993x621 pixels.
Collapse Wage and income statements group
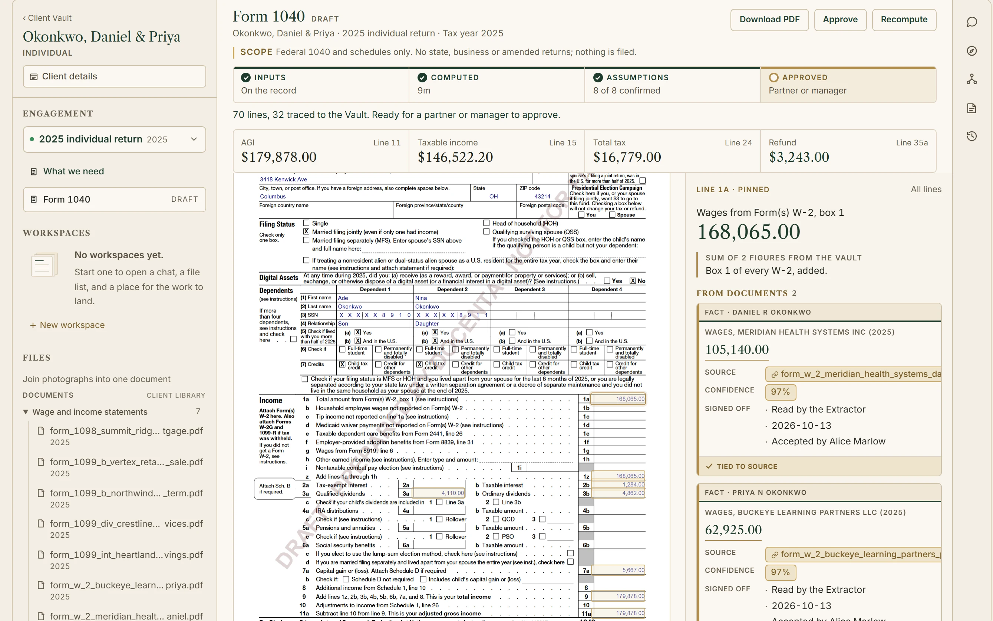click(26, 411)
